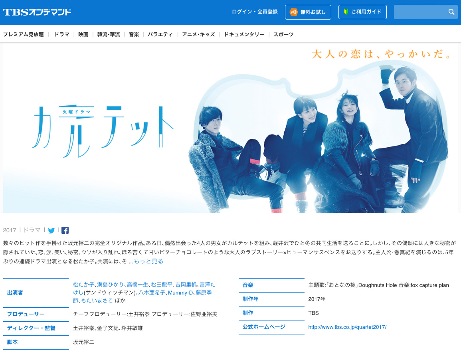
Task: Click the 出演者 row label
Action: coord(15,293)
